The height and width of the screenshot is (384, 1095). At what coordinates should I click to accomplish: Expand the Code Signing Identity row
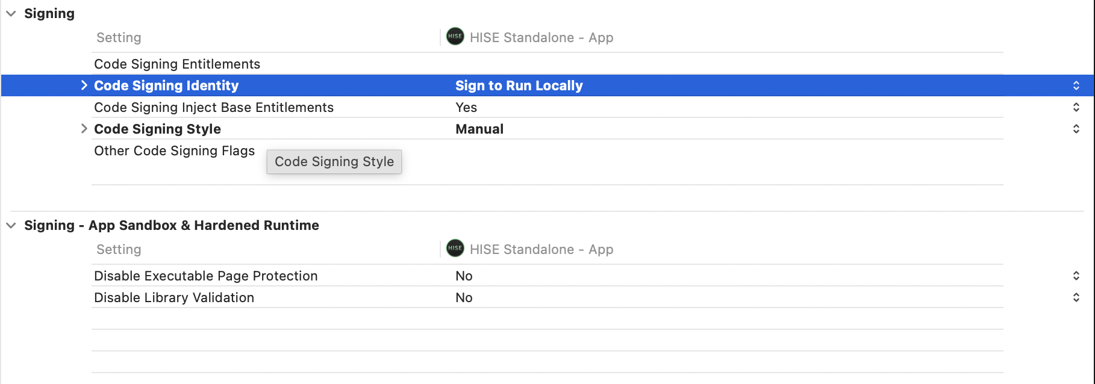point(84,85)
